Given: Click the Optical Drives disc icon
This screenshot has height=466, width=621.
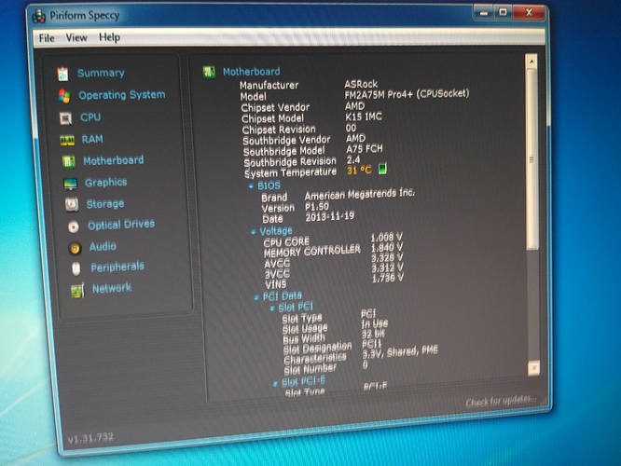Looking at the screenshot, I should [x=74, y=226].
